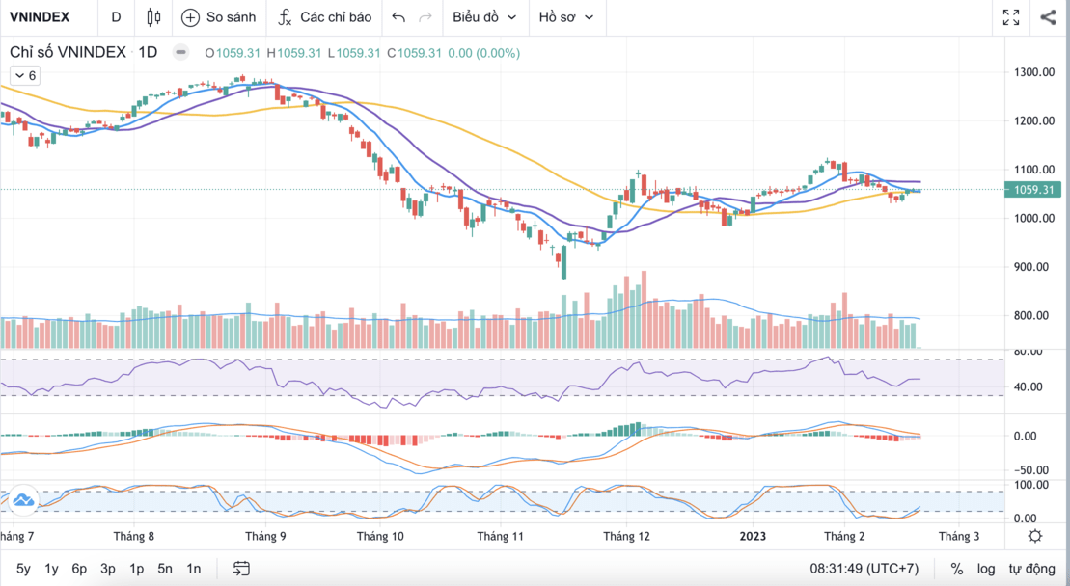
Task: Click the VNINDEX symbol search button
Action: [38, 17]
